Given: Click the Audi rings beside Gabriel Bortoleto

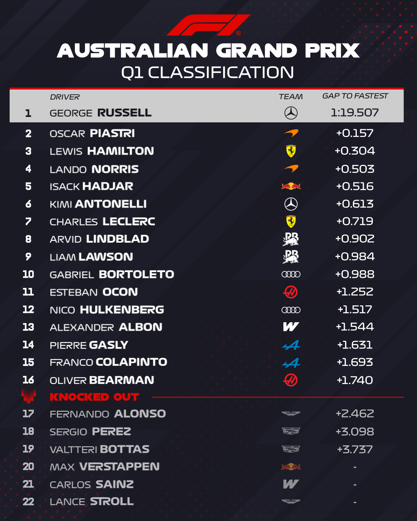Looking at the screenshot, I should [291, 274].
